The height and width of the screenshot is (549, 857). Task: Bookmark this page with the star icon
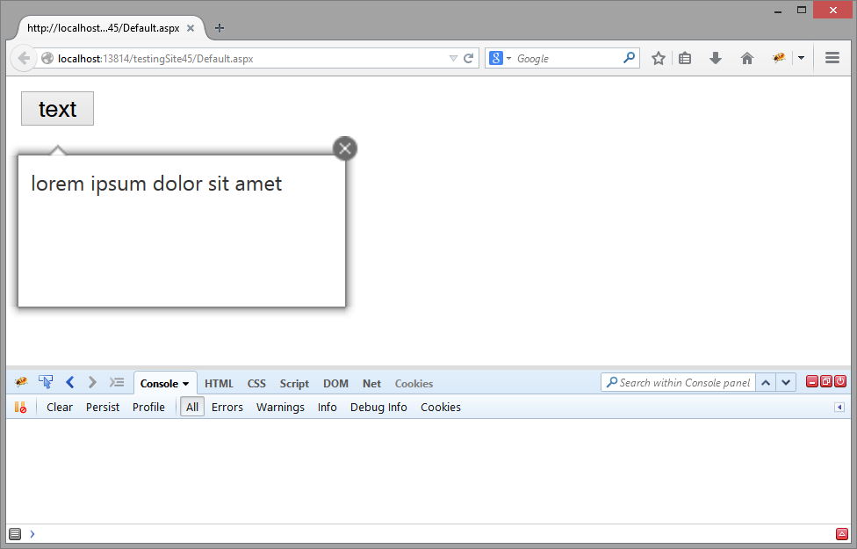[659, 58]
